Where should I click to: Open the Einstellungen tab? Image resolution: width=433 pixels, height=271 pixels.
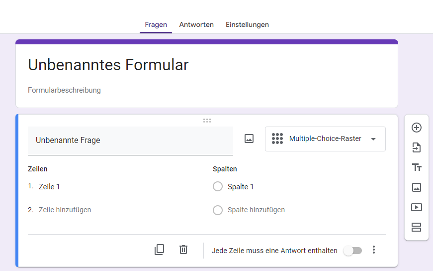tap(247, 24)
